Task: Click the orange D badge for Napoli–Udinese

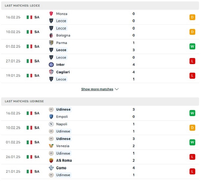Action: 192,128
